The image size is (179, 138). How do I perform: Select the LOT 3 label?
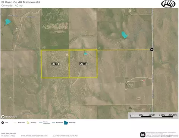click(83, 64)
